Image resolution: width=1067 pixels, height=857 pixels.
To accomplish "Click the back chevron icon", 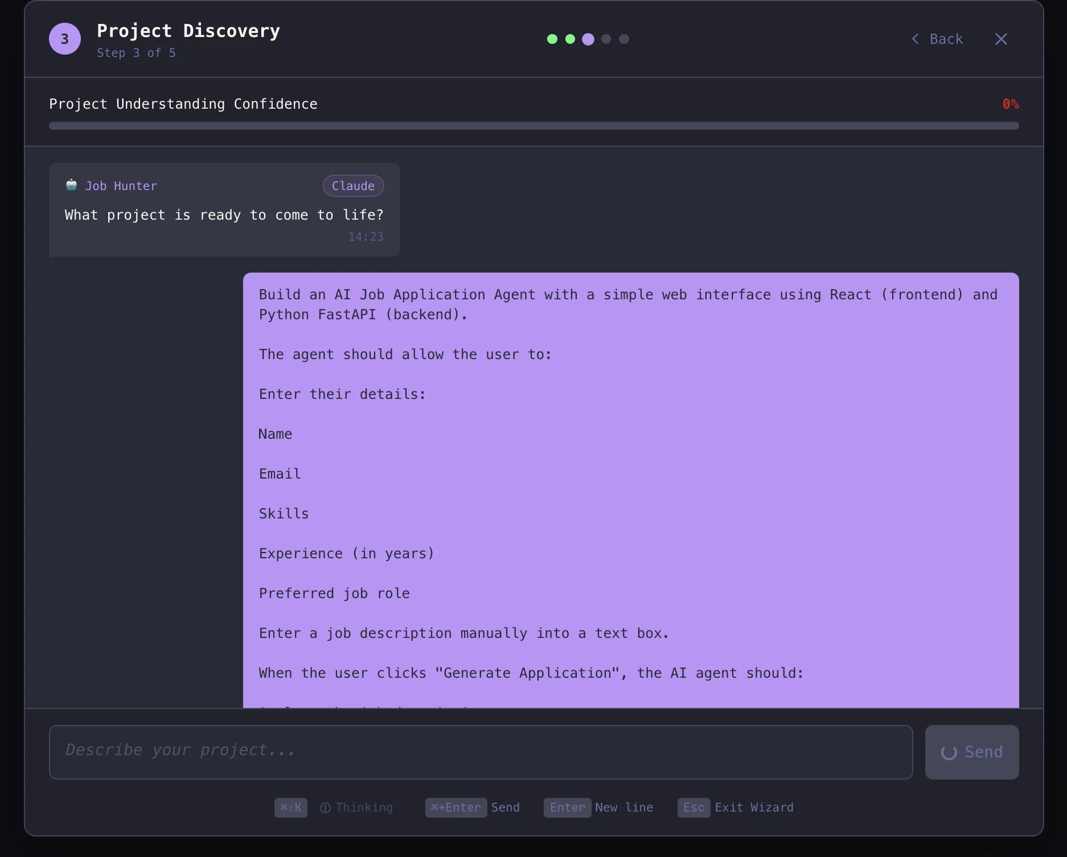I will (915, 39).
